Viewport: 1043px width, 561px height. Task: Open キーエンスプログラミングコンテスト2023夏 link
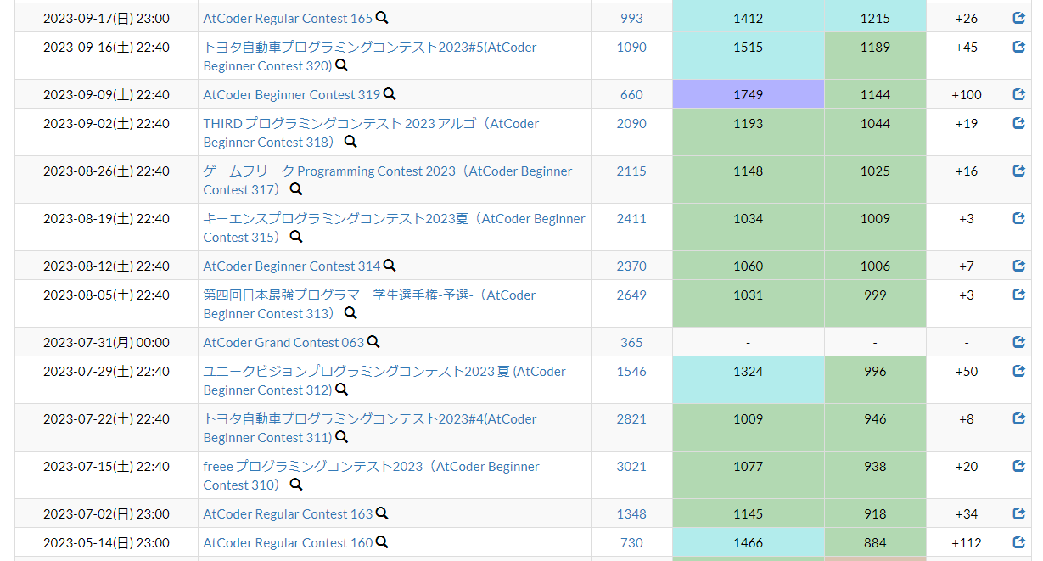click(x=394, y=227)
